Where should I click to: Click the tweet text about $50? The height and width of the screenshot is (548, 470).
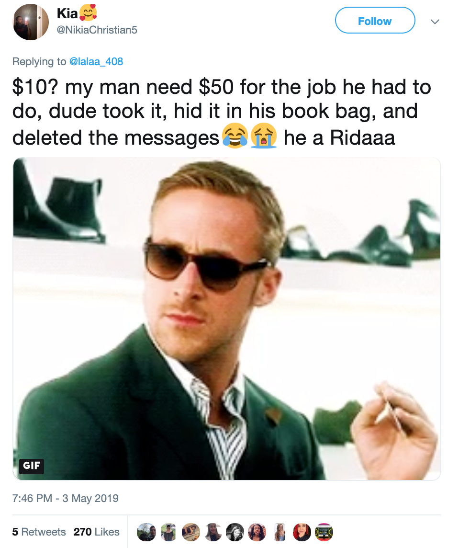222,112
